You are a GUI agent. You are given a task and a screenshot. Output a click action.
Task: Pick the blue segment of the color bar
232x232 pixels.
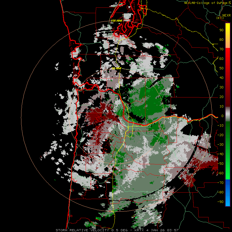click(x=228, y=192)
